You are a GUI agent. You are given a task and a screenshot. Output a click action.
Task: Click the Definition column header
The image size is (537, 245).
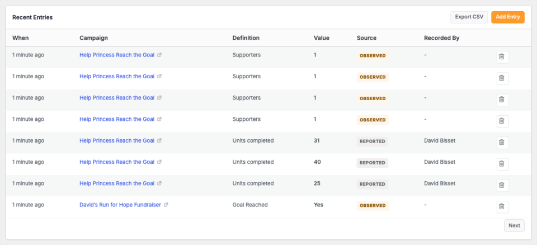[x=246, y=37]
